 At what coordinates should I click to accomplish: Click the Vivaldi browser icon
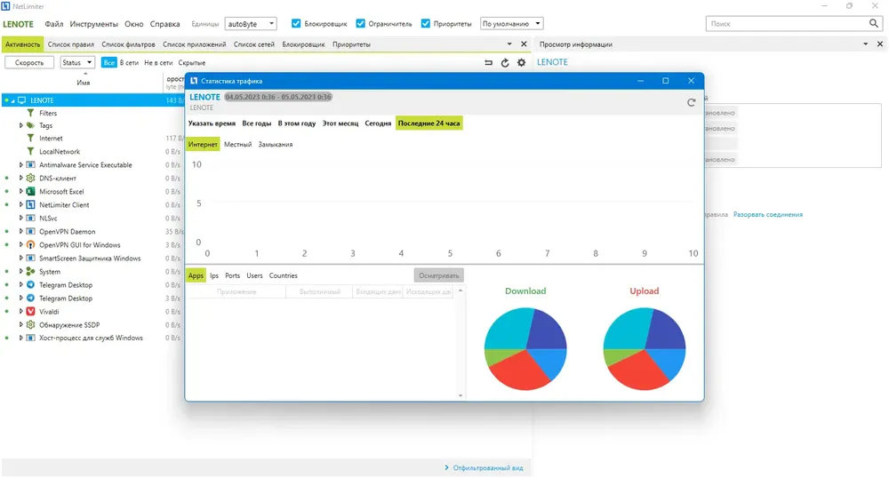click(30, 312)
